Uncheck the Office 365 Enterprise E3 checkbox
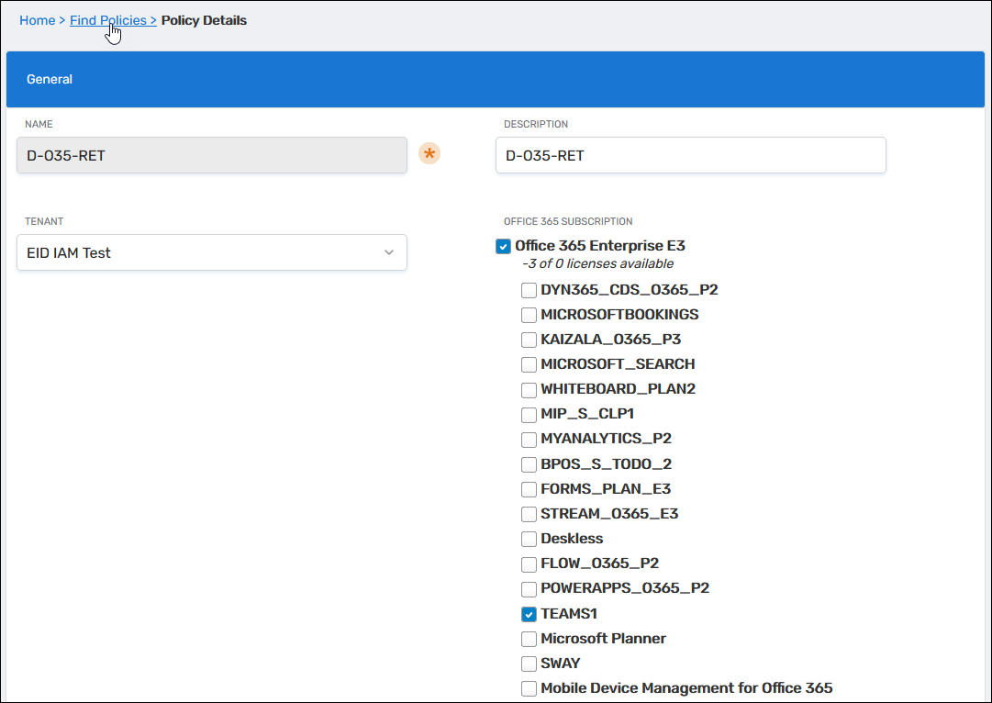 pos(503,246)
